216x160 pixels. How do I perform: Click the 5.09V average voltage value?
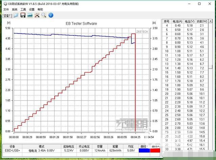[131, 151]
